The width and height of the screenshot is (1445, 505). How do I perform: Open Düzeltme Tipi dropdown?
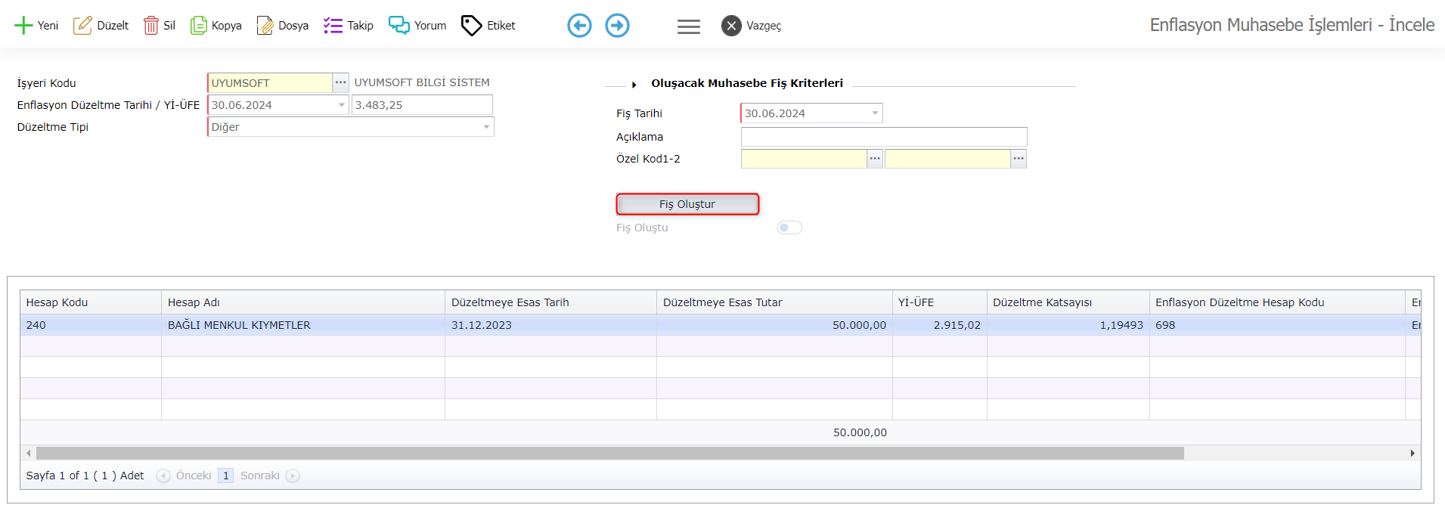click(x=486, y=127)
